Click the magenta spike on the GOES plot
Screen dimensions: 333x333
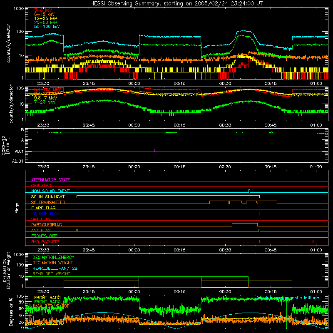[154, 150]
